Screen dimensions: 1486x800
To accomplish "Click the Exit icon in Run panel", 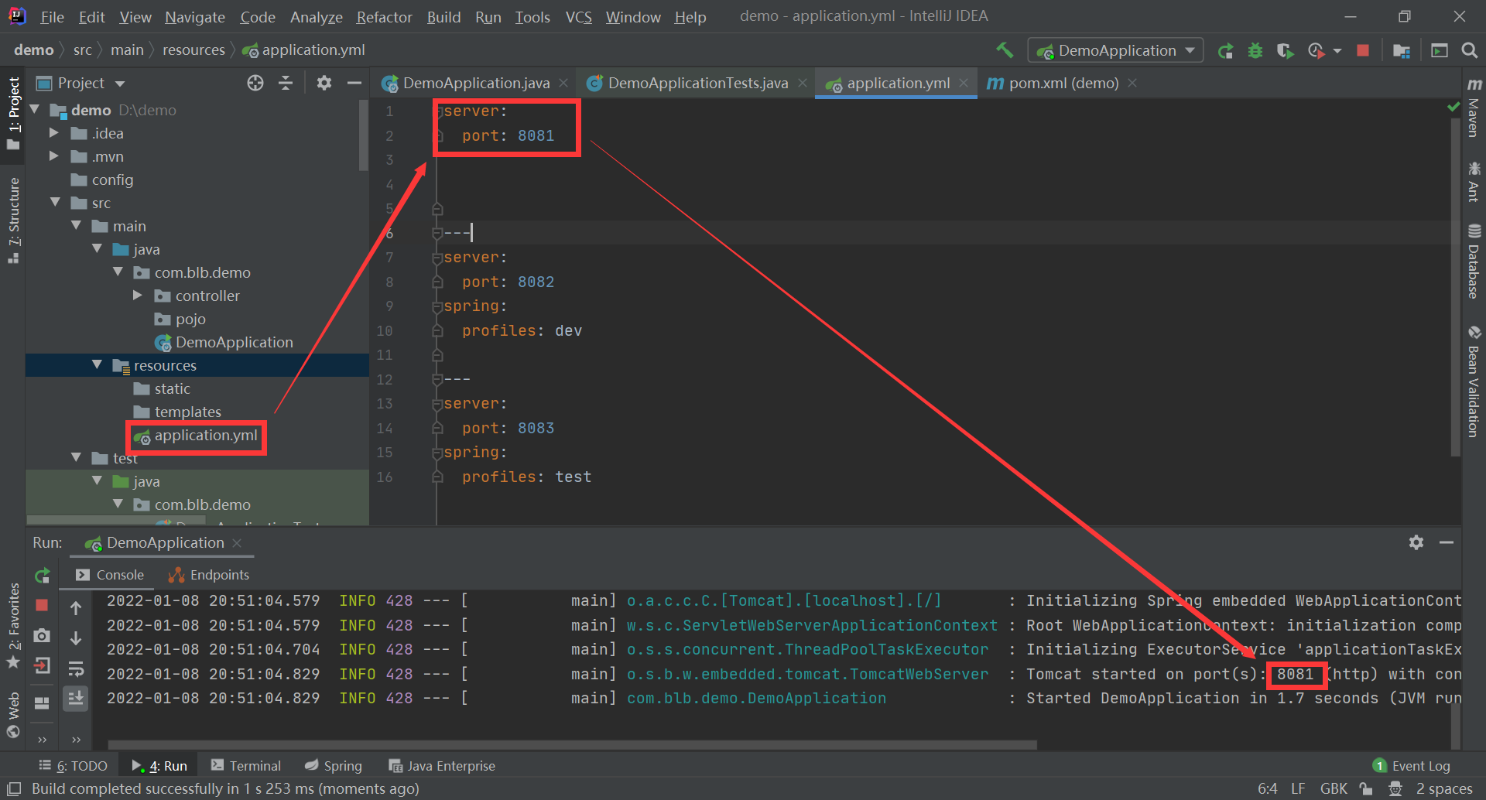I will tap(42, 665).
